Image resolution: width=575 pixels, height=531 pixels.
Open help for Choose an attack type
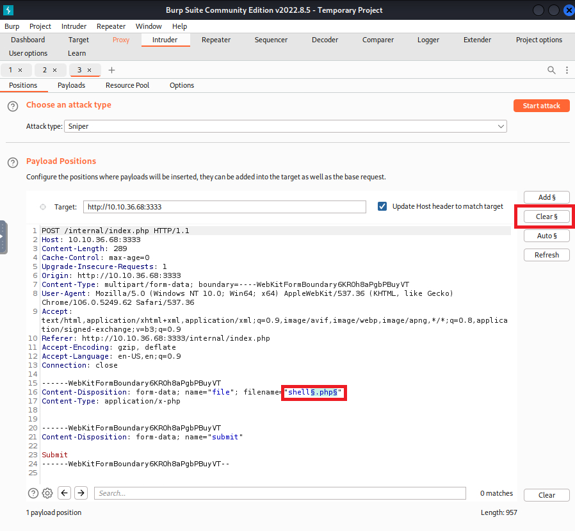[13, 106]
